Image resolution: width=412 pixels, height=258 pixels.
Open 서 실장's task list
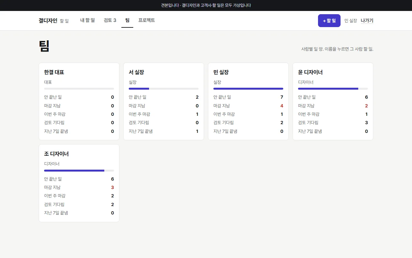coord(136,72)
